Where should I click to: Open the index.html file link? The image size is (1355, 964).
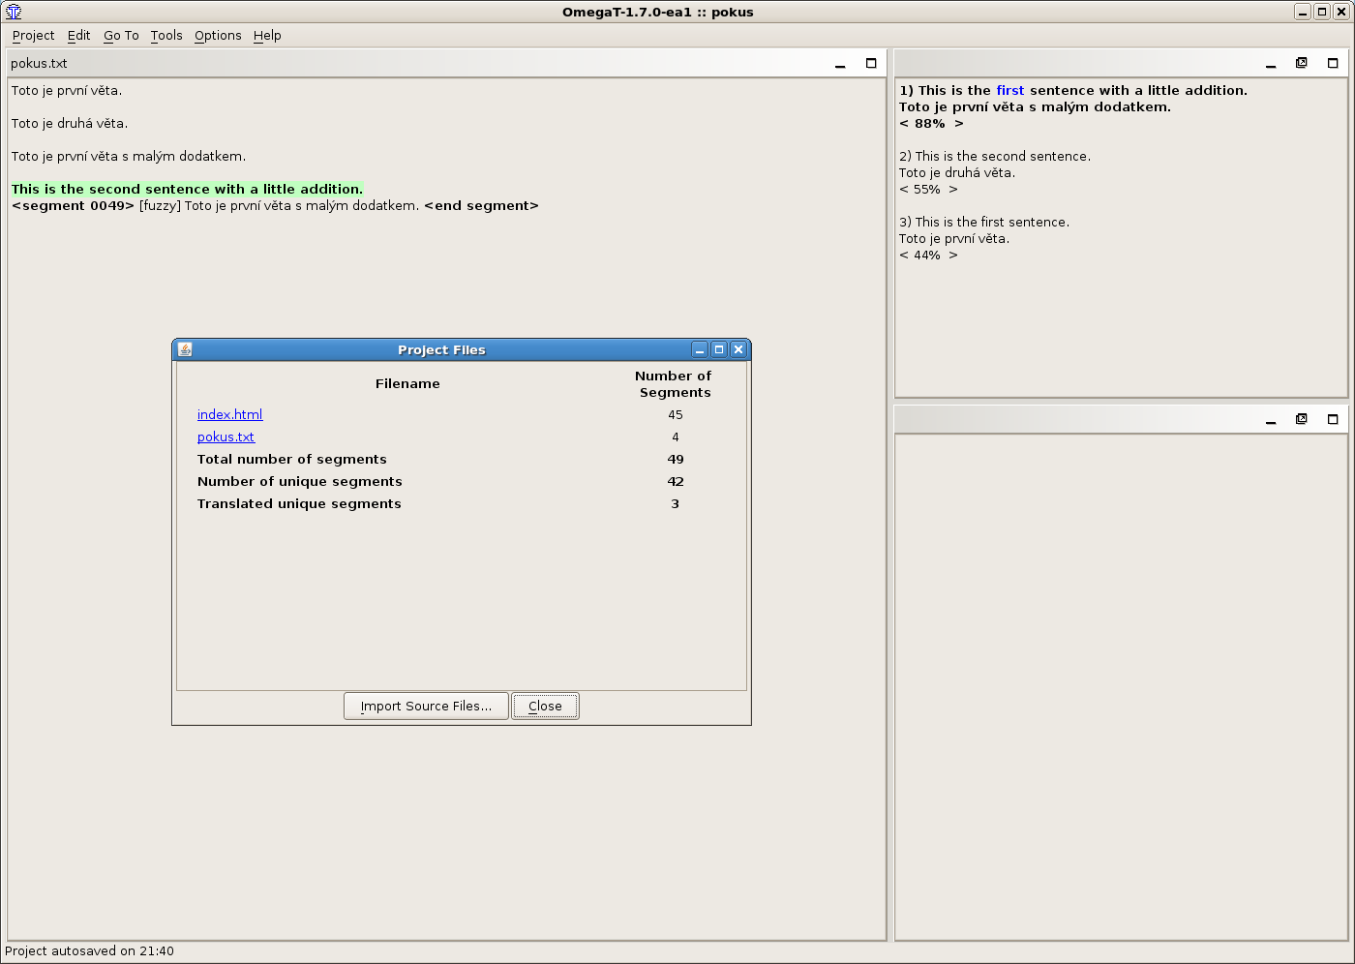click(229, 415)
